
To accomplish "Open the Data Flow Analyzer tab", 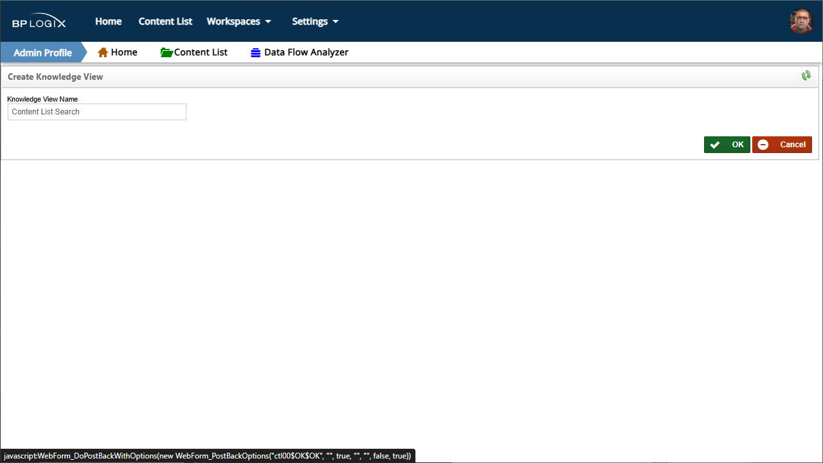I will pos(300,52).
